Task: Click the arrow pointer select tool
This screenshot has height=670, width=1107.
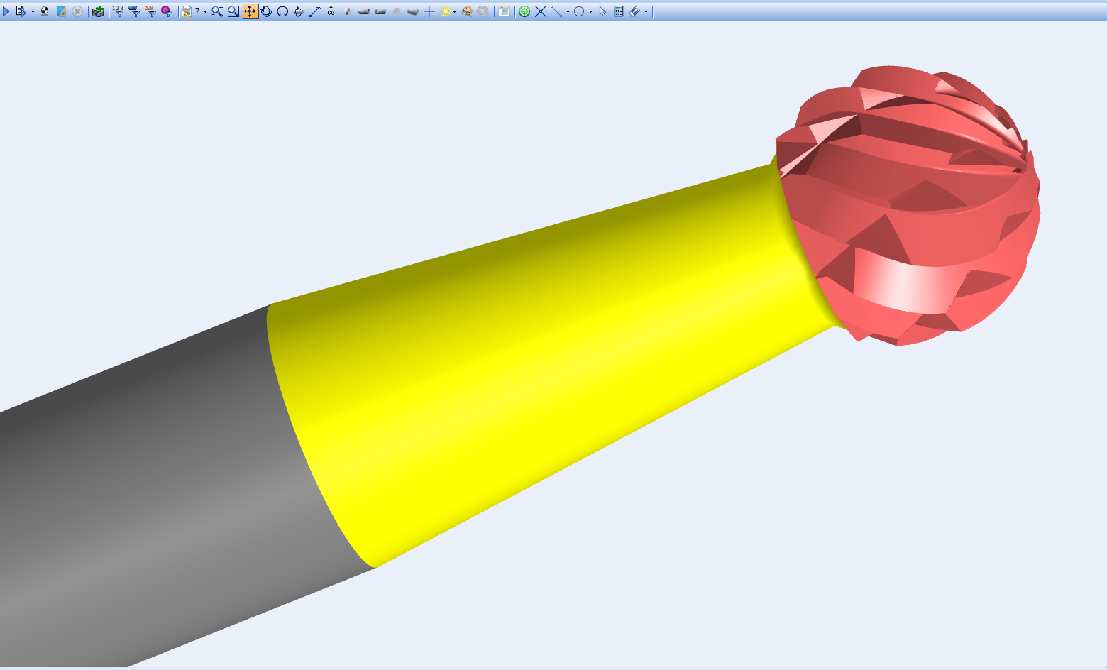Action: pos(602,11)
